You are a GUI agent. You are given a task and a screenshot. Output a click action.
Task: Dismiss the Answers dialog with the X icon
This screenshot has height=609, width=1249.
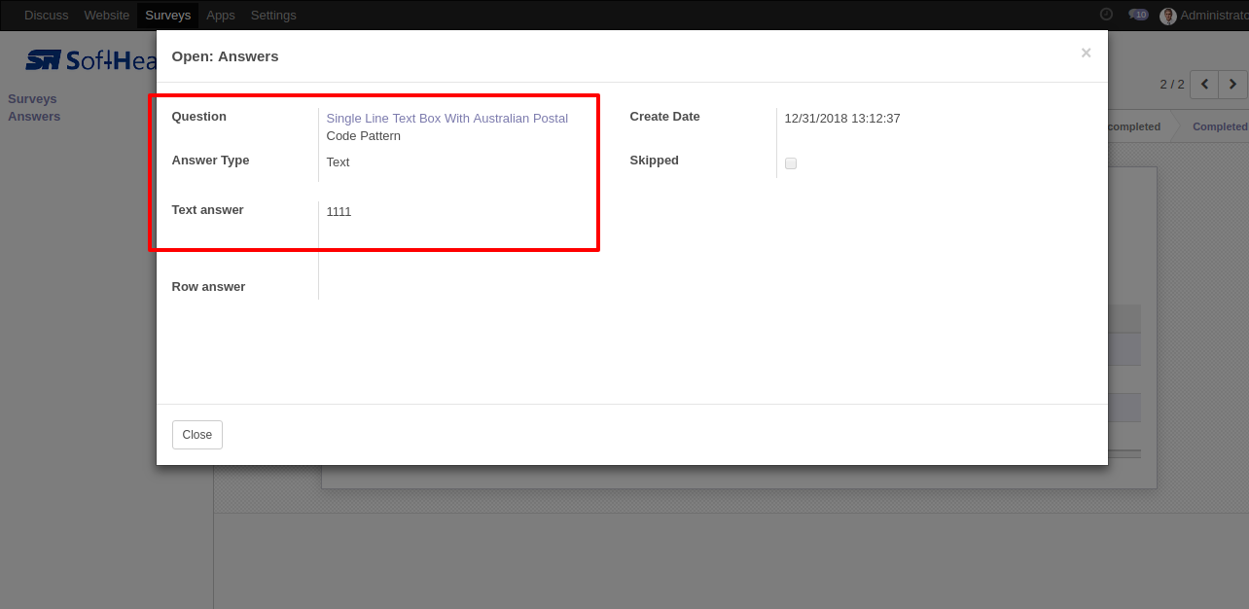1087,54
